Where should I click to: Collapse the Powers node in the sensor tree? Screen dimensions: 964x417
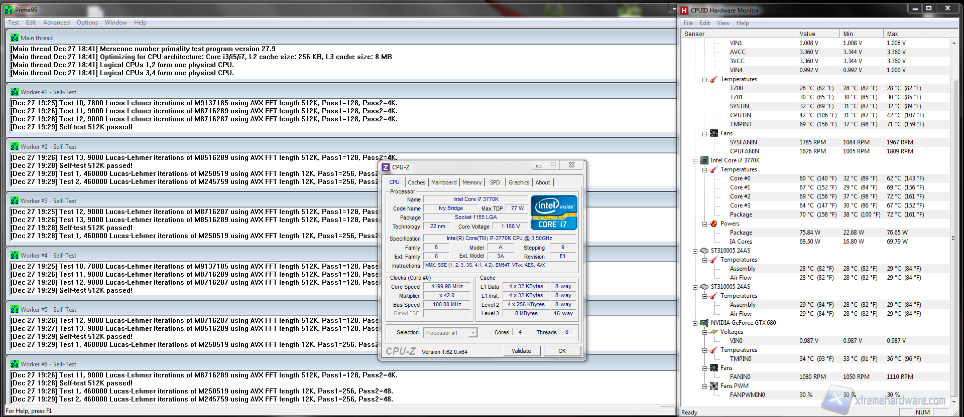[705, 224]
